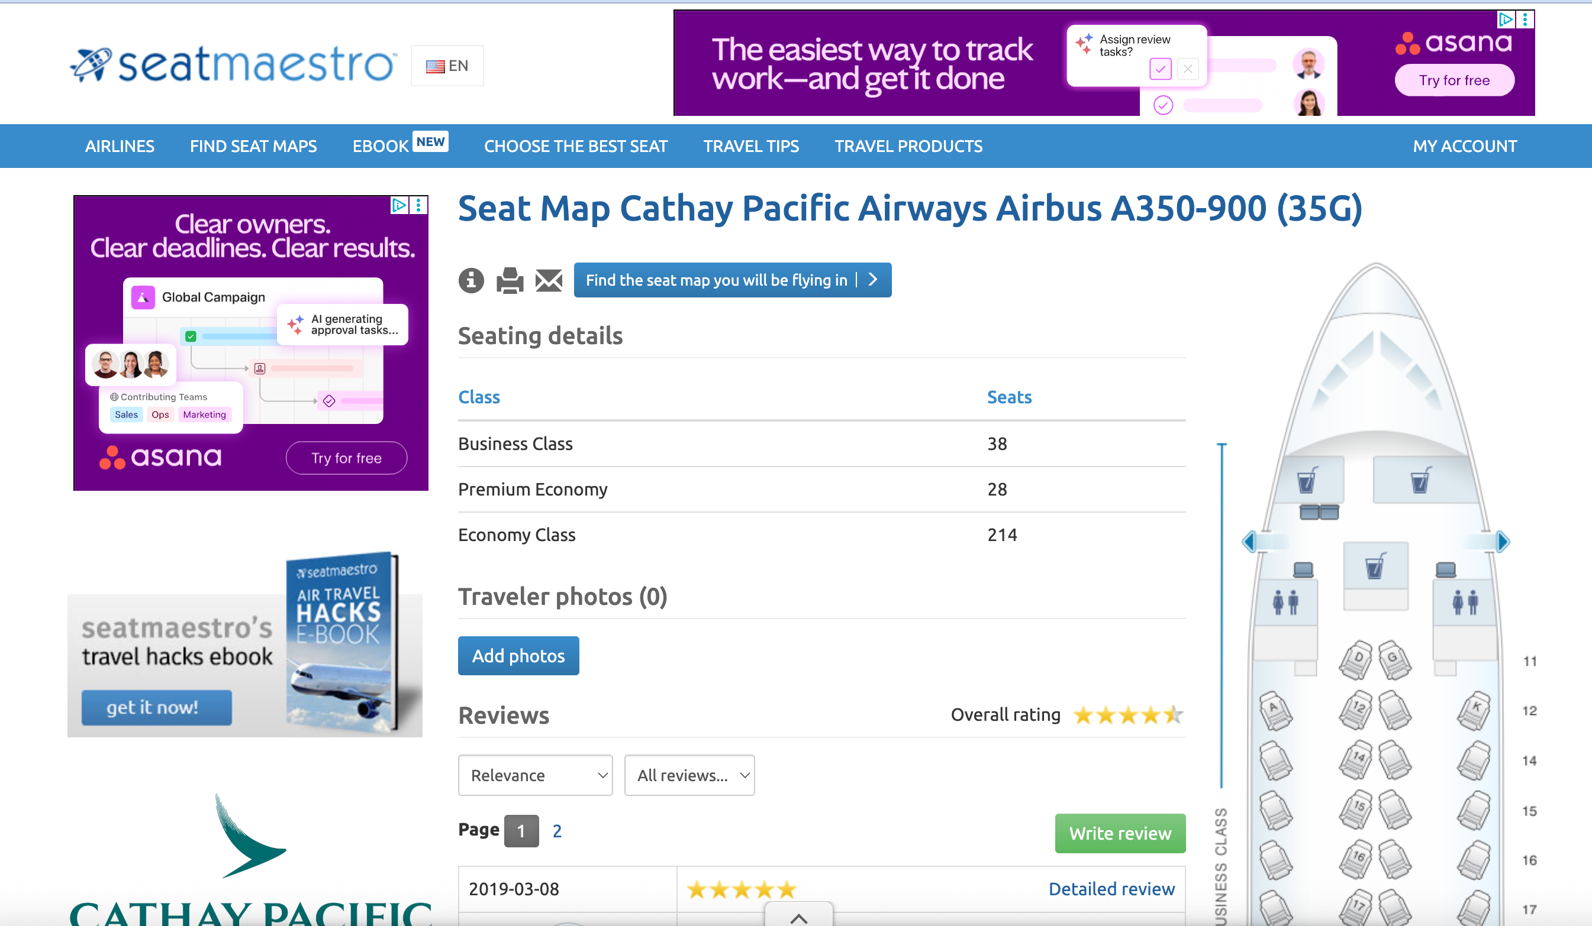Collapse the review panel chevron
This screenshot has width=1592, height=926.
point(798,918)
